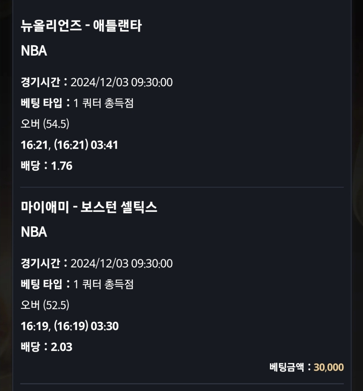The height and width of the screenshot is (391, 363).
Task: Click the NBA label under 마이애미 - 보스턴 셀틱스
Action: pos(34,232)
